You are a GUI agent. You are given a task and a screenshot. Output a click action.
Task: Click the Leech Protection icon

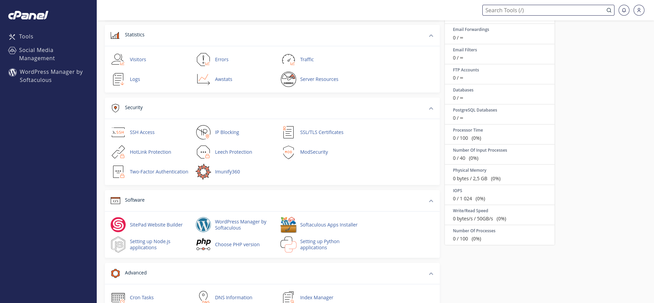(203, 152)
